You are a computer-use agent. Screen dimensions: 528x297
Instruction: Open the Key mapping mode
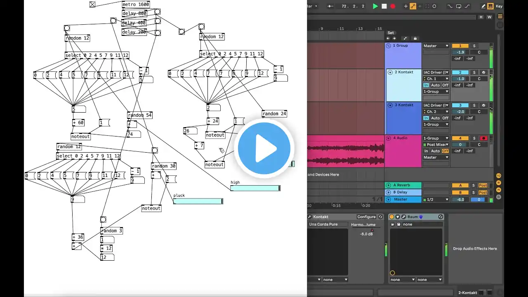coord(499,6)
